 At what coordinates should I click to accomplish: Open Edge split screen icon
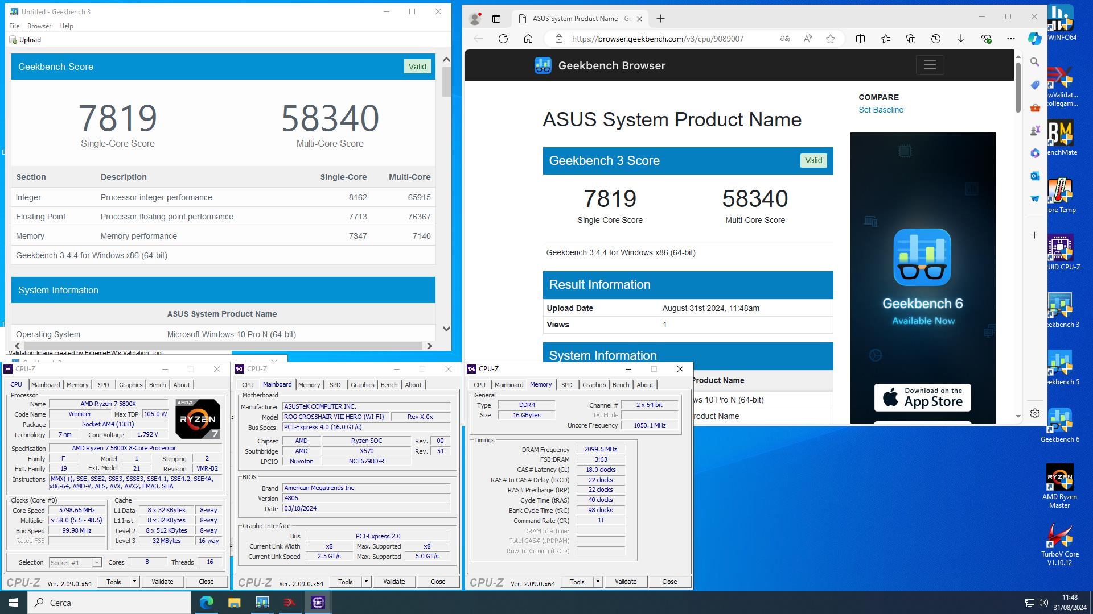pyautogui.click(x=860, y=39)
